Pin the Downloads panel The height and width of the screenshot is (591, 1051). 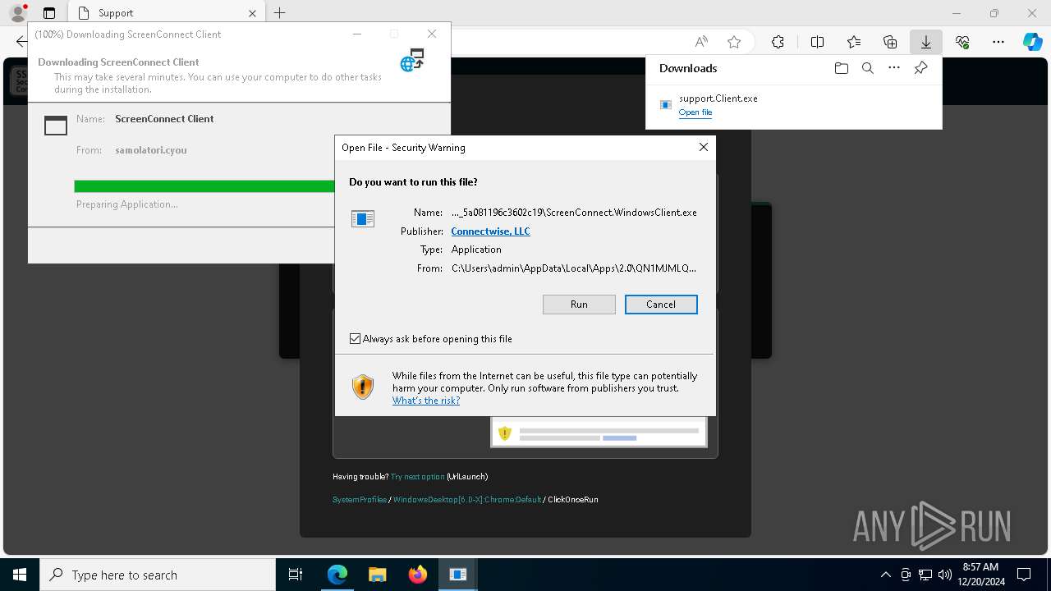tap(920, 68)
